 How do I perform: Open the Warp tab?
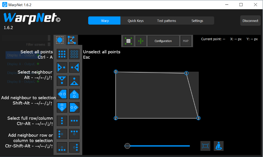(x=104, y=21)
